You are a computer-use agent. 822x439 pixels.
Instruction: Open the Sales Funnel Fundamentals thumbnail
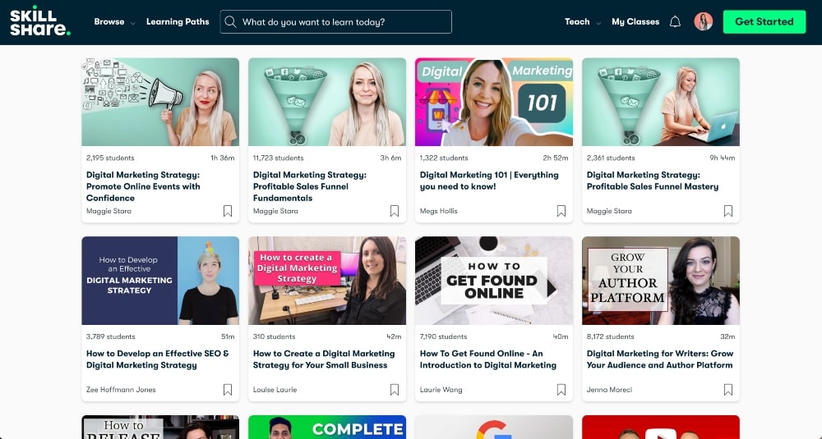(x=327, y=102)
